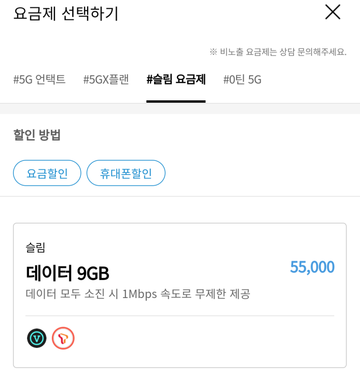
Task: Open the #5GX플랜 tab
Action: pos(106,79)
